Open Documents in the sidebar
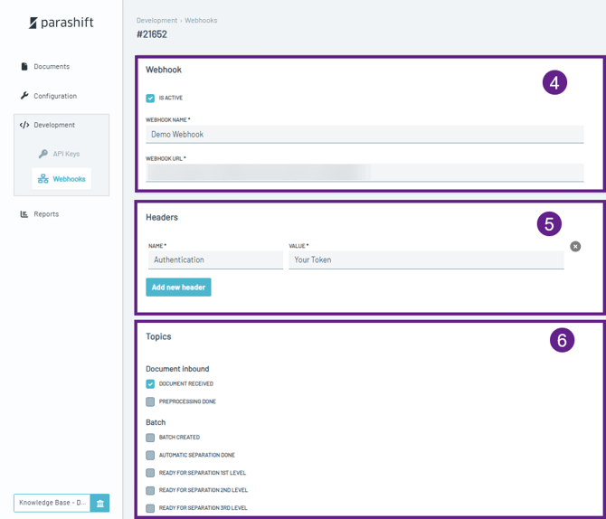This screenshot has width=606, height=519. coord(52,67)
